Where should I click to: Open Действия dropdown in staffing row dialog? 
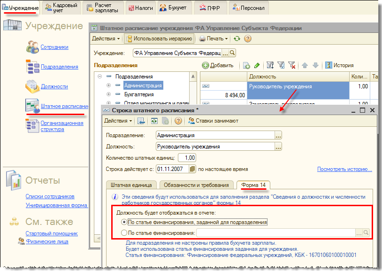pos(118,121)
